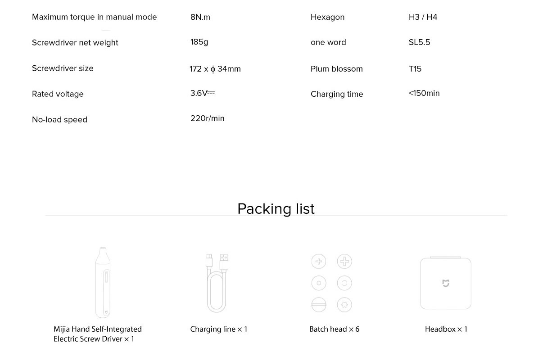Image resolution: width=552 pixels, height=357 pixels.
Task: Click the 'Charging time' specification label
Action: pyautogui.click(x=337, y=94)
